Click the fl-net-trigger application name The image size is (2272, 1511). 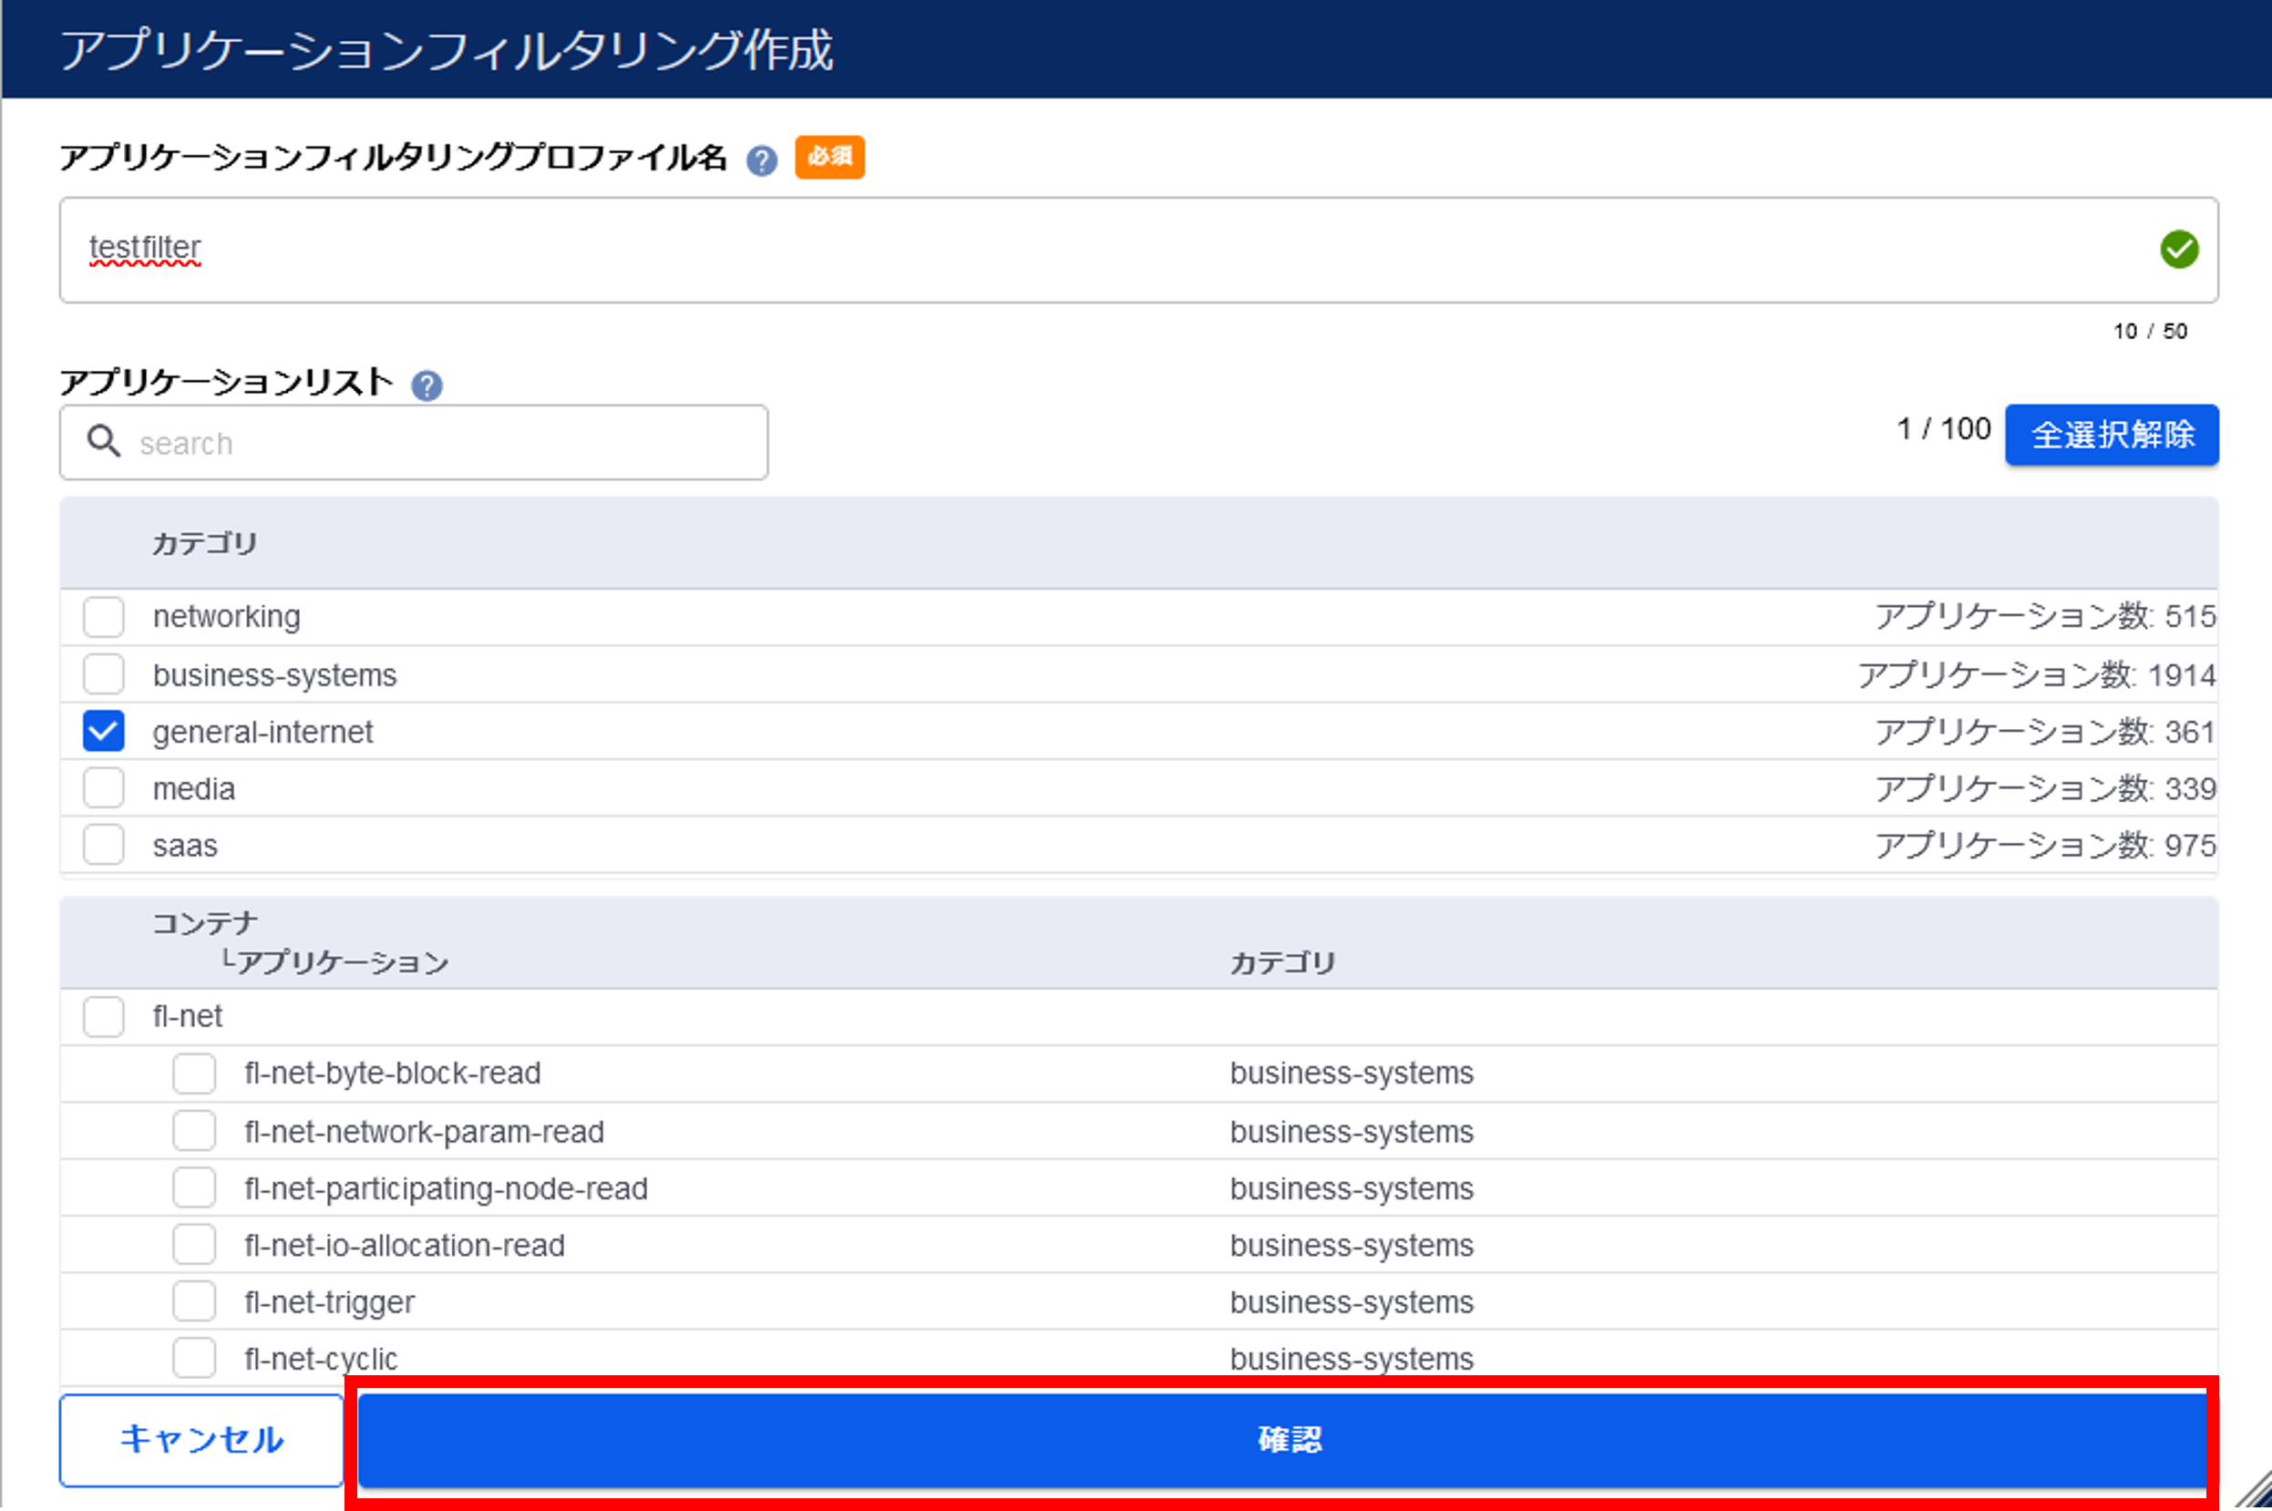click(x=330, y=1303)
